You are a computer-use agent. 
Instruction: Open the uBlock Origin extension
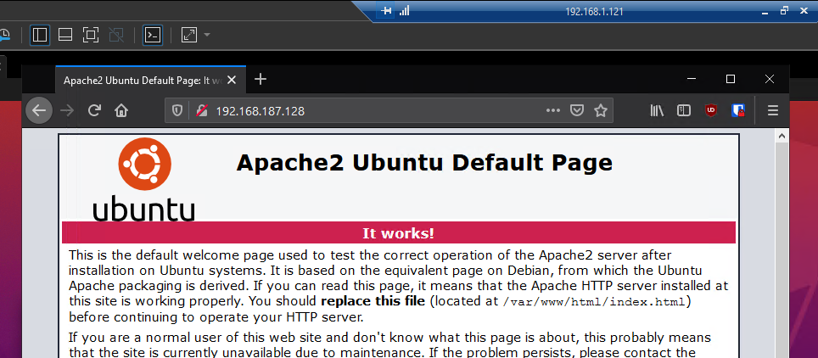[710, 110]
